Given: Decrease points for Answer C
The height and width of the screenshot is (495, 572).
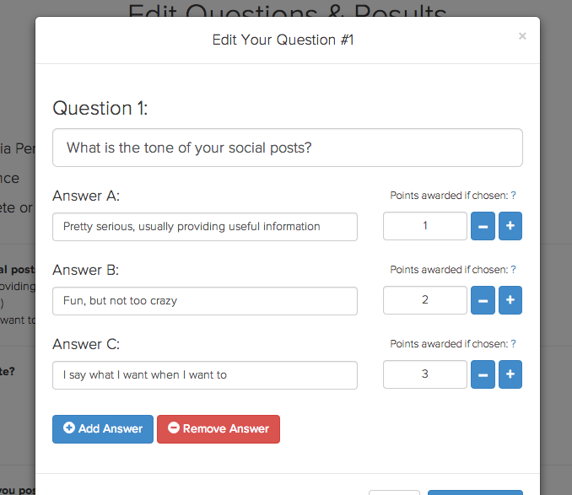Looking at the screenshot, I should click(x=483, y=374).
